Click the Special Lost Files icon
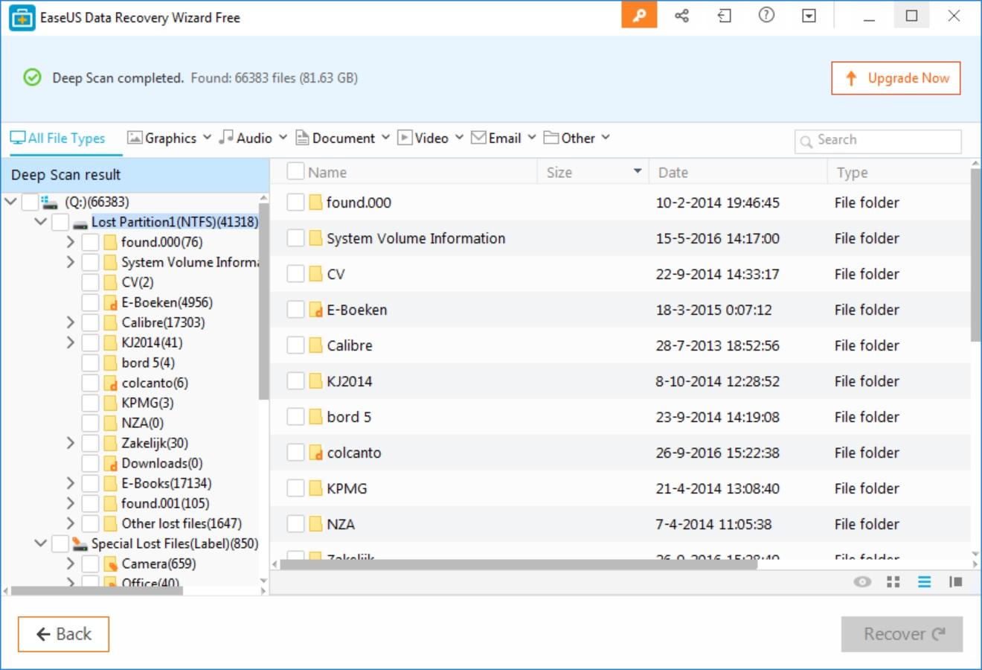The width and height of the screenshot is (982, 670). (80, 543)
